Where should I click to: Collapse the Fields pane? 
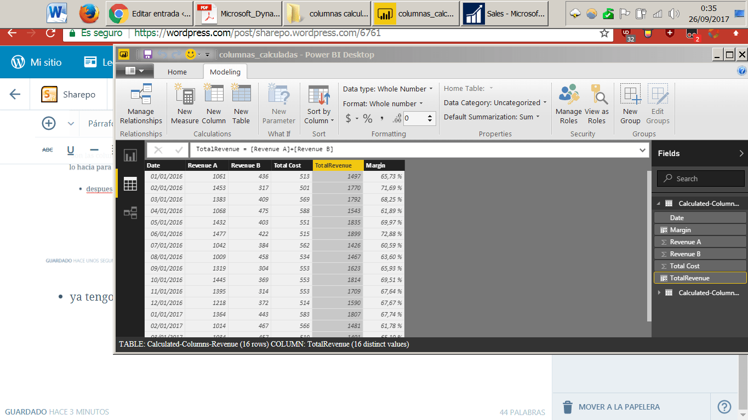[741, 153]
